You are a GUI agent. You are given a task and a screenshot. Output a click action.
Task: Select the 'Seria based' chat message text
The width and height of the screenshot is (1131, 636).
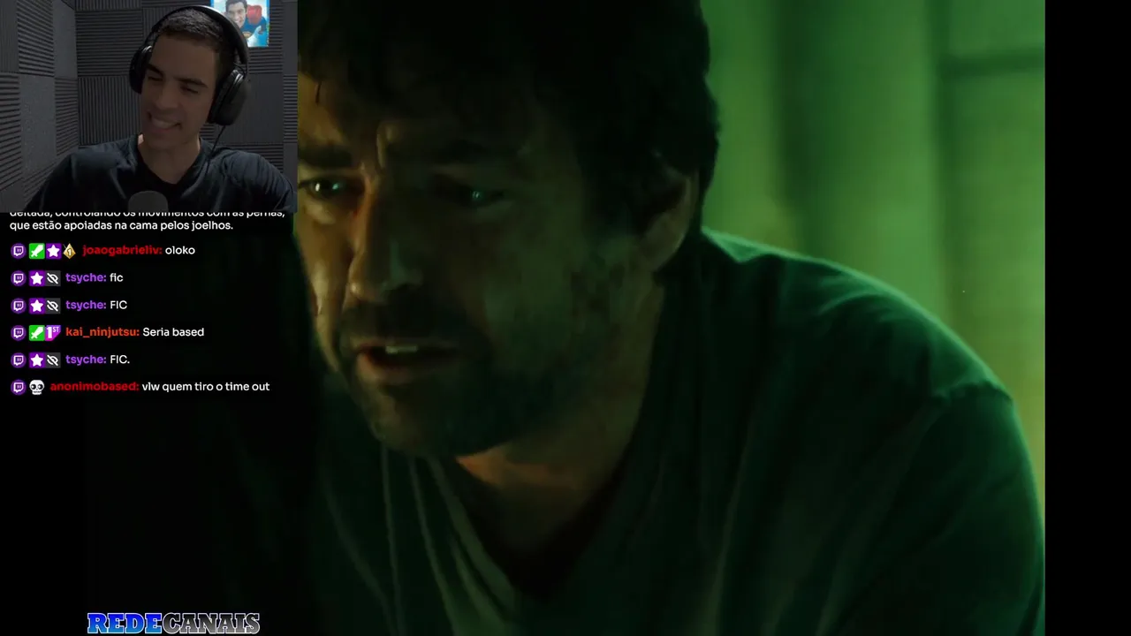click(x=173, y=332)
